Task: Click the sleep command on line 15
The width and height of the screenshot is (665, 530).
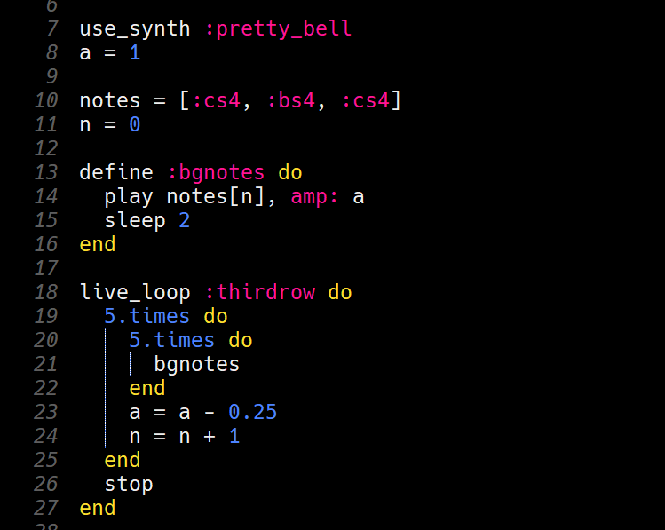Action: click(135, 220)
